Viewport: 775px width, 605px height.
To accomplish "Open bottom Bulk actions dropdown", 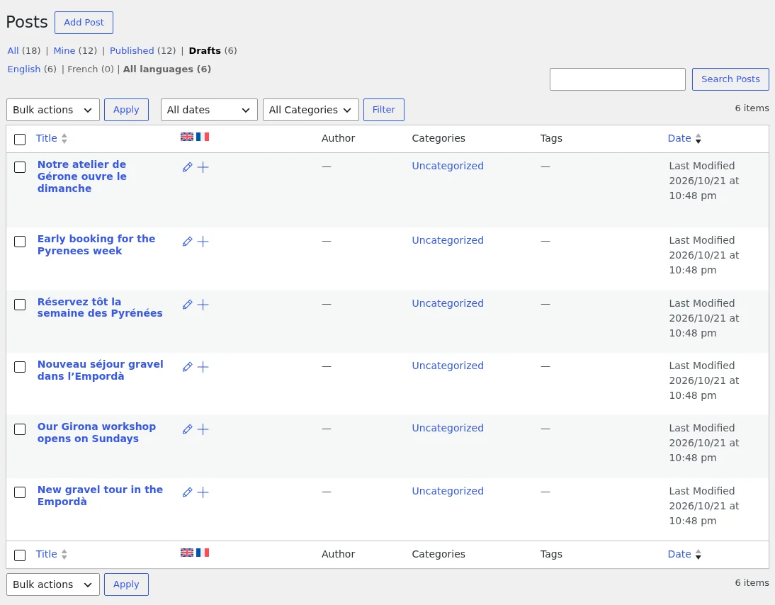I will click(x=53, y=584).
